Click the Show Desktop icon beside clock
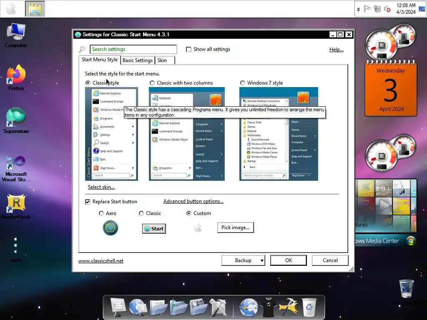This screenshot has height=320, width=427. tap(422, 9)
